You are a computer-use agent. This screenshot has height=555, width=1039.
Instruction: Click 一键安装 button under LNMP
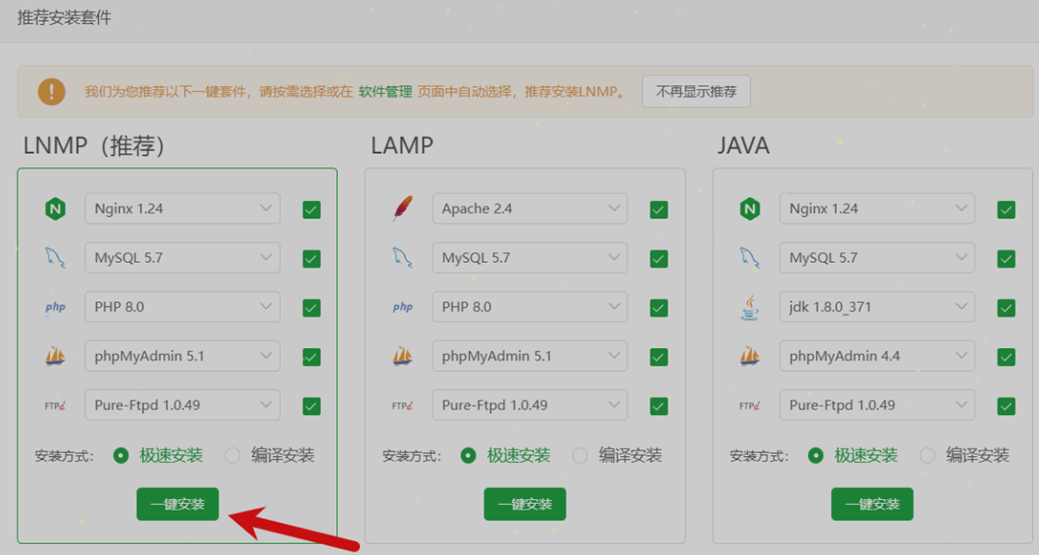click(178, 504)
